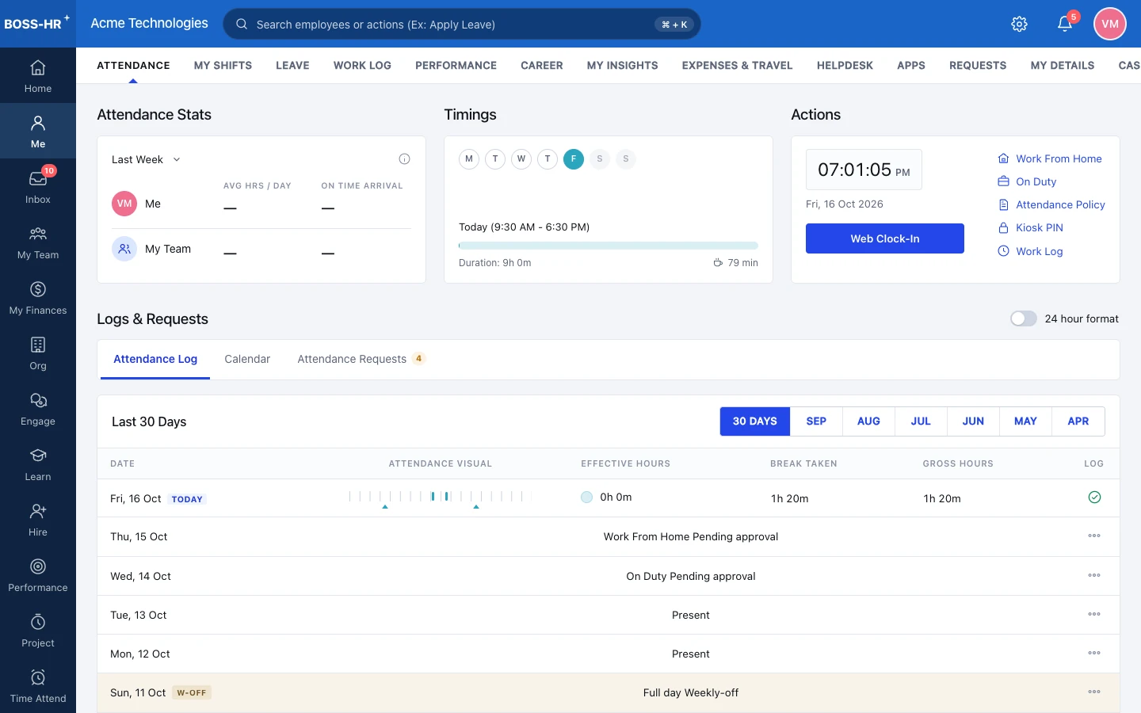The width and height of the screenshot is (1141, 713).
Task: Open Attendance Requests tab
Action: pyautogui.click(x=361, y=359)
